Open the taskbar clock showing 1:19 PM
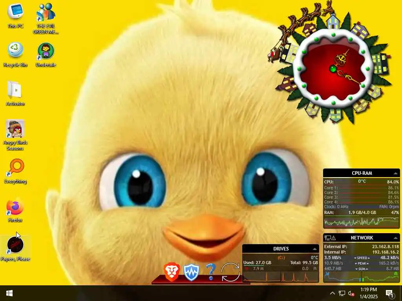 point(368,293)
